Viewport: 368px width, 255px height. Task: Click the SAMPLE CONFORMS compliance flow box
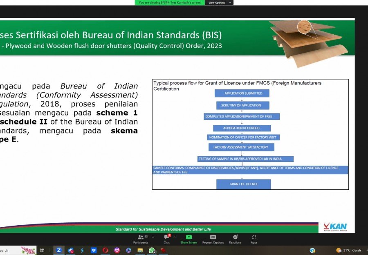(250, 170)
